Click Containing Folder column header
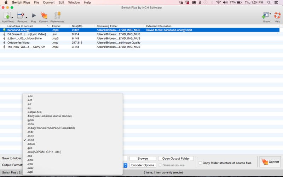 (x=119, y=26)
